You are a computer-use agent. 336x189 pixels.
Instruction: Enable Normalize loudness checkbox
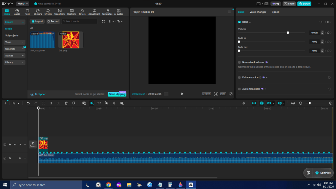(x=239, y=62)
